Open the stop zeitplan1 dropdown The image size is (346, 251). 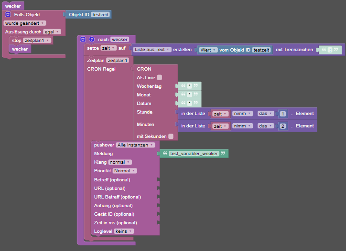tap(37, 41)
